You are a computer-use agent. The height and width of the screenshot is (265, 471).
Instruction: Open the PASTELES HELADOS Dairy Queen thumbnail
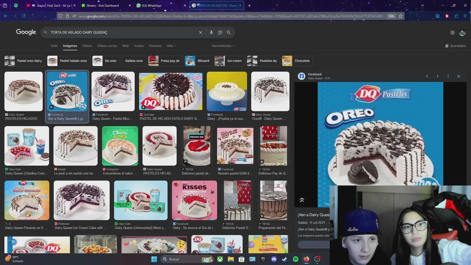[x=24, y=91]
